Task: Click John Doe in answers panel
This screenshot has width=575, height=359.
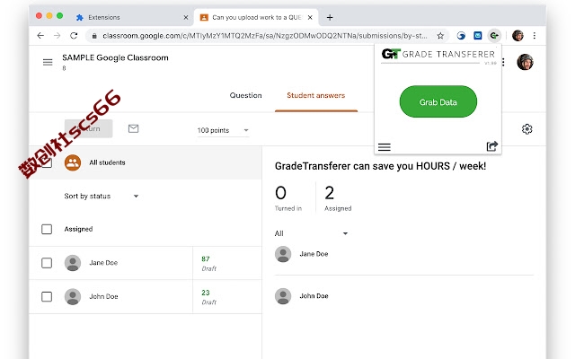Action: point(314,296)
